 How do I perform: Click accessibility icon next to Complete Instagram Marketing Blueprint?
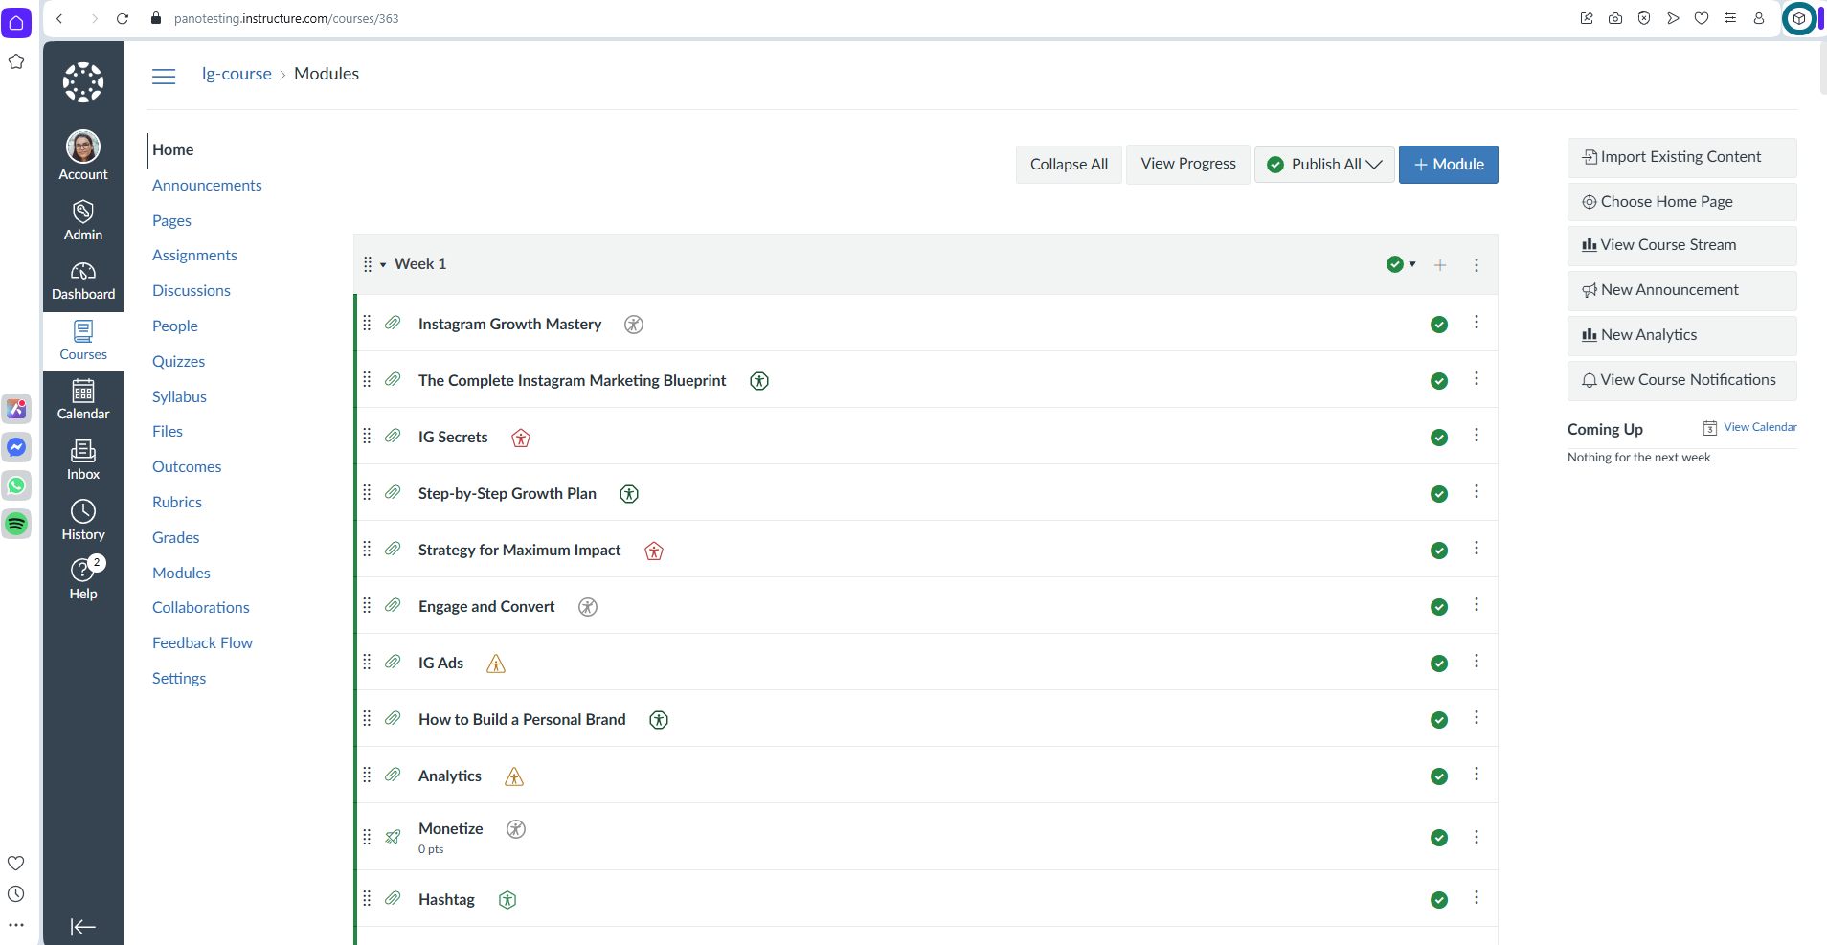coord(759,381)
